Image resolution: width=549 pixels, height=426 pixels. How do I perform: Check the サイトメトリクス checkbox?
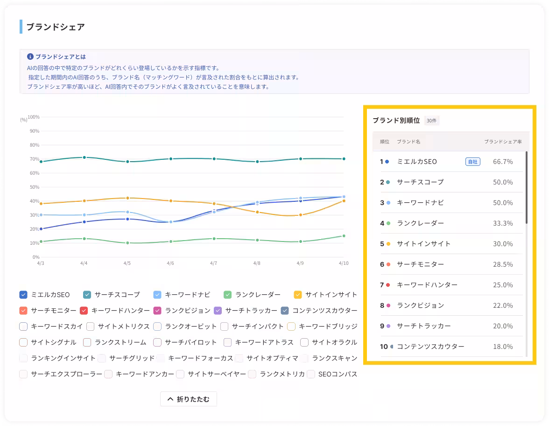(91, 327)
